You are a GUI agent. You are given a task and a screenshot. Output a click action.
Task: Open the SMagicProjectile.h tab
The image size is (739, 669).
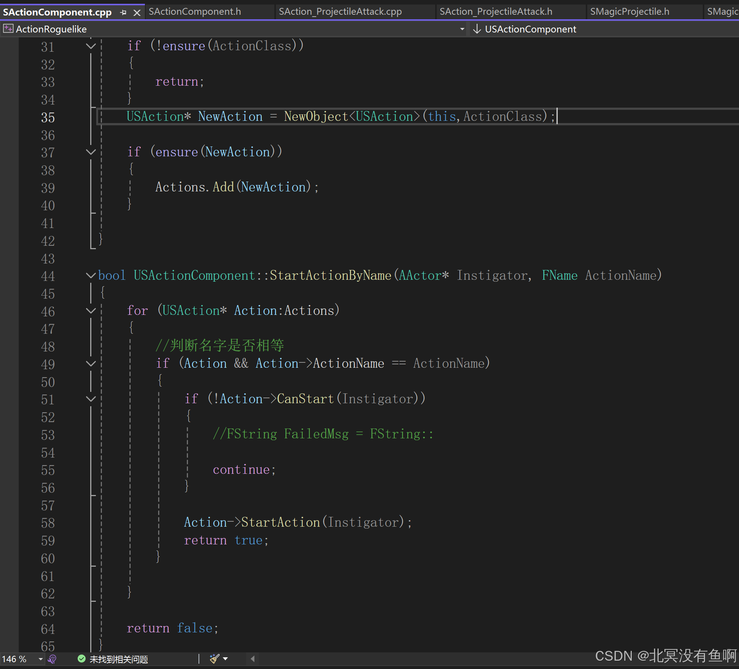pos(630,12)
